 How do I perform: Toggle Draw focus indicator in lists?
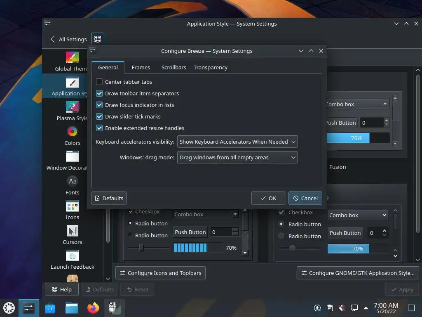click(x=99, y=105)
